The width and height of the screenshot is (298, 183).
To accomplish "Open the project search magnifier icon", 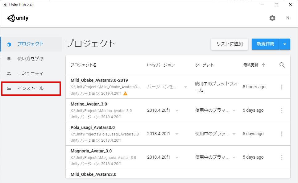I will [x=282, y=65].
